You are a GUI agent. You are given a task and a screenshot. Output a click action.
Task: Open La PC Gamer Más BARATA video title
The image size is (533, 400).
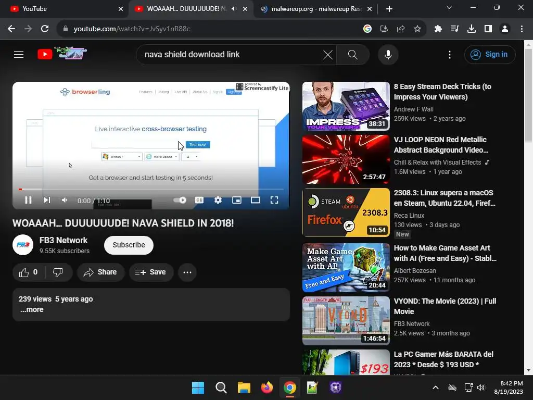(443, 359)
